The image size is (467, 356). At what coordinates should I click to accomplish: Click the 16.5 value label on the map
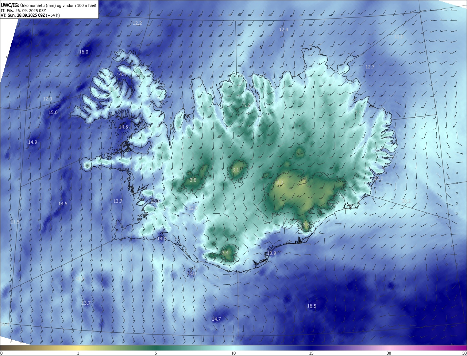coord(312,306)
